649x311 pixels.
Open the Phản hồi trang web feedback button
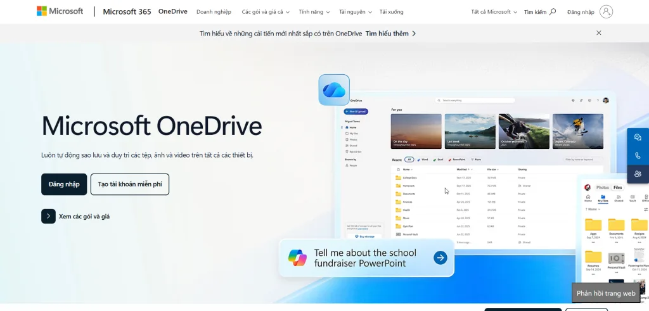coord(606,293)
